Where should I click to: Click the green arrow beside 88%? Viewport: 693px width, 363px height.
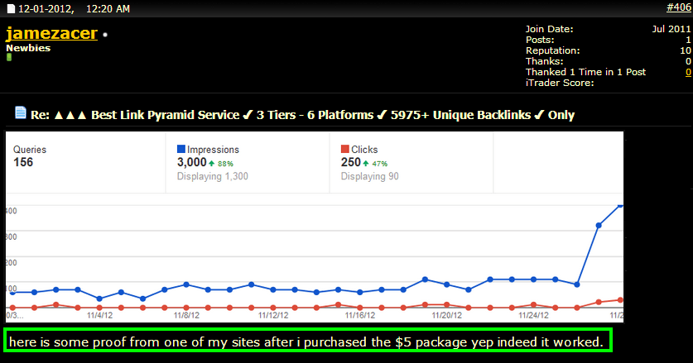pyautogui.click(x=212, y=164)
